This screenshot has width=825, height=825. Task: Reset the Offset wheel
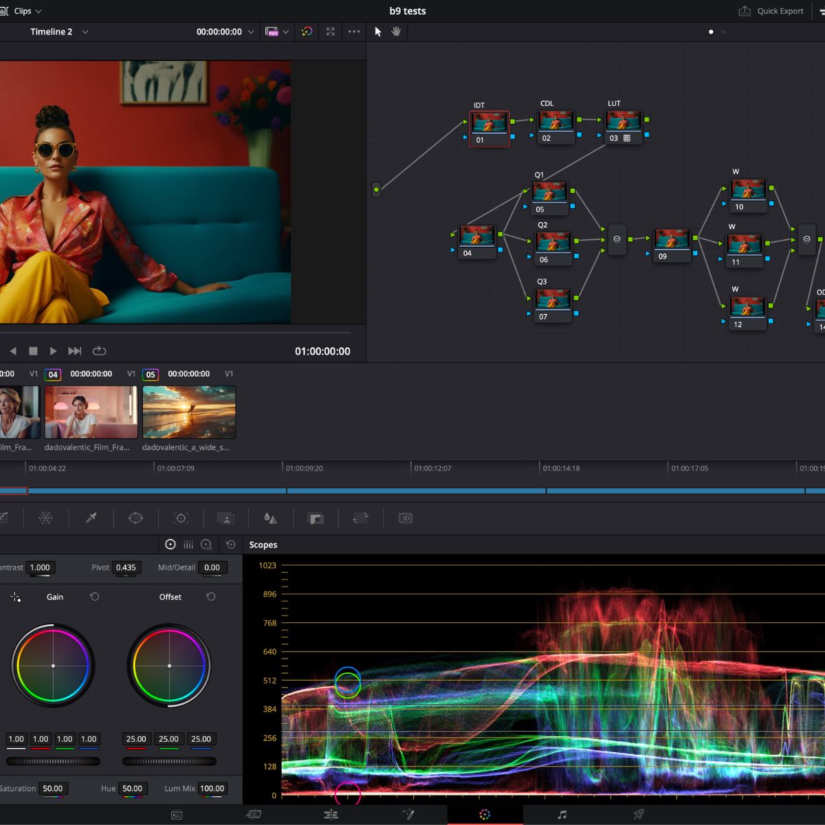coord(211,597)
